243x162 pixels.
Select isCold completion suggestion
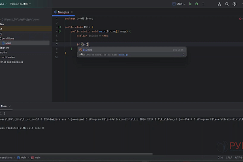pyautogui.click(x=132, y=50)
